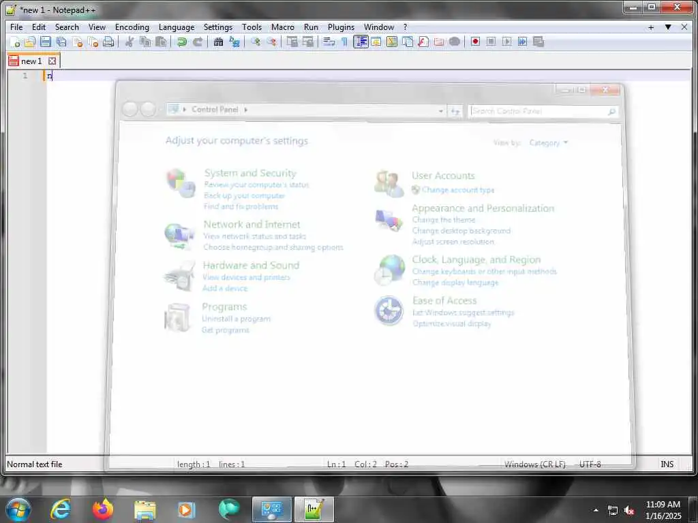Click the Save Recorded Macro icon
698x523 pixels.
[x=538, y=42]
